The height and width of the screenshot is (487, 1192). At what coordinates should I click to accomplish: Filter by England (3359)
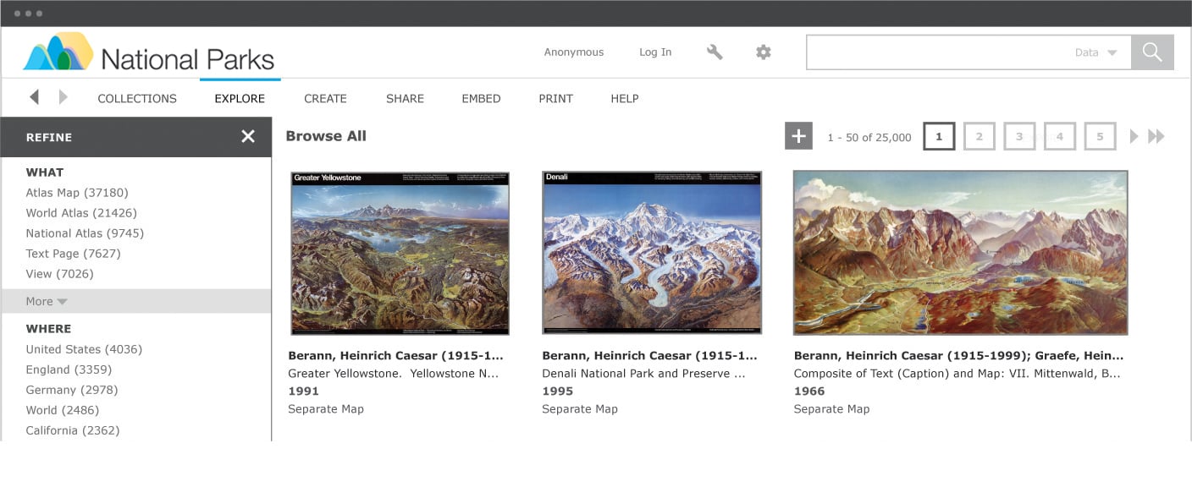click(x=69, y=369)
